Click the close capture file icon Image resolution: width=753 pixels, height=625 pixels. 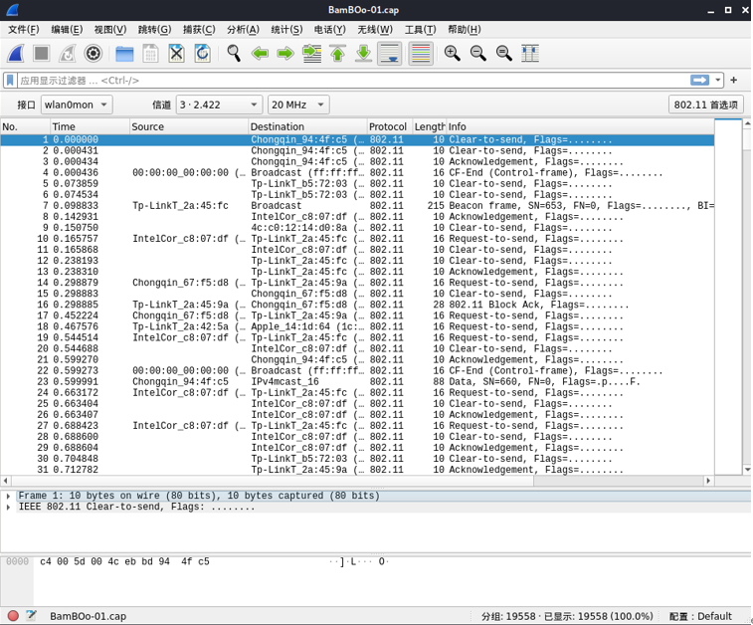[176, 53]
